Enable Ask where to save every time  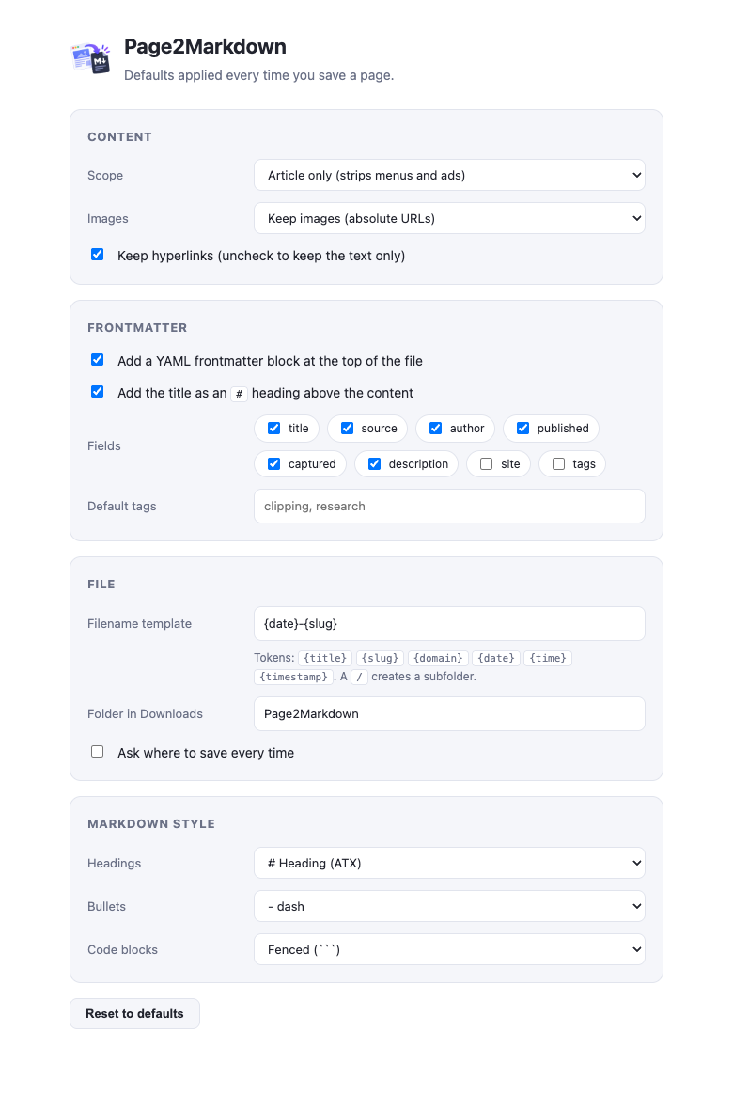98,752
